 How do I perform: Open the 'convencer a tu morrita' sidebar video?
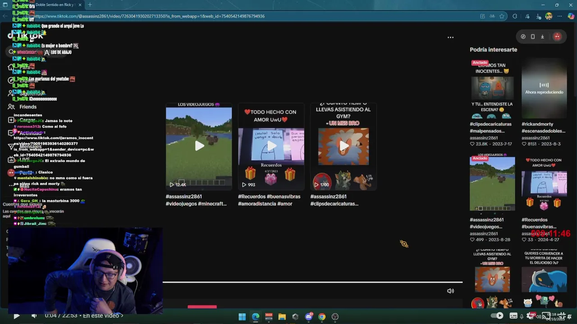pos(544,278)
